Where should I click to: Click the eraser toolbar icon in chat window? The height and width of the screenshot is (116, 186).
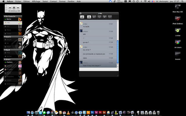(105, 17)
